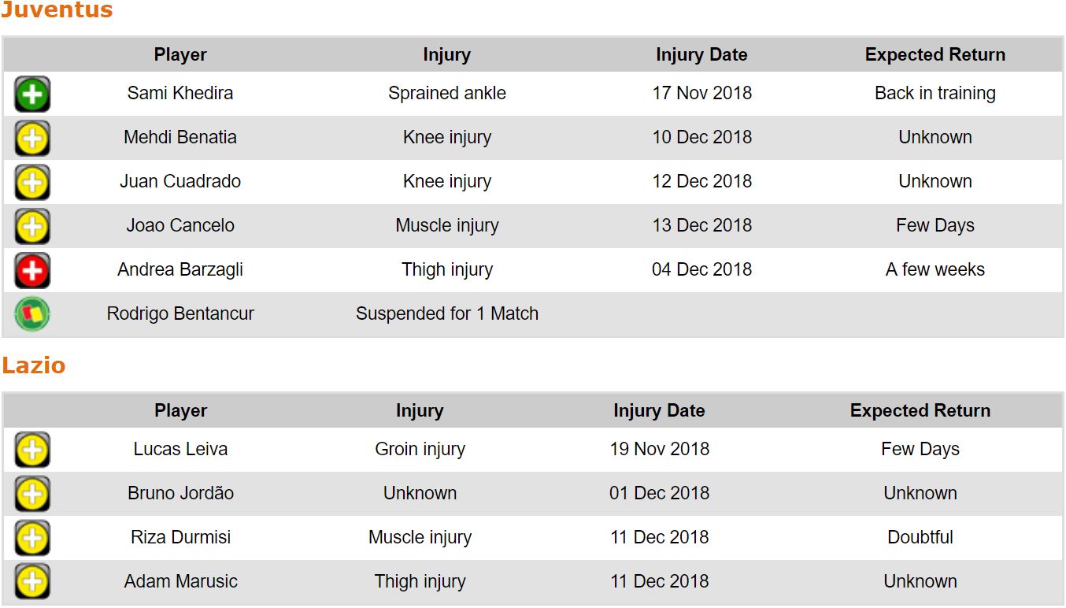Click yellow icon beside Bruno Jordão
This screenshot has height=608, width=1066.
coord(32,495)
